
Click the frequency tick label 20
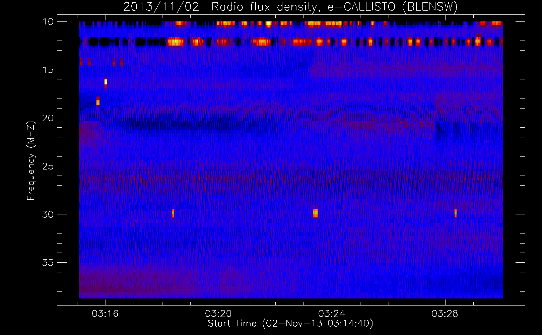[x=48, y=118]
